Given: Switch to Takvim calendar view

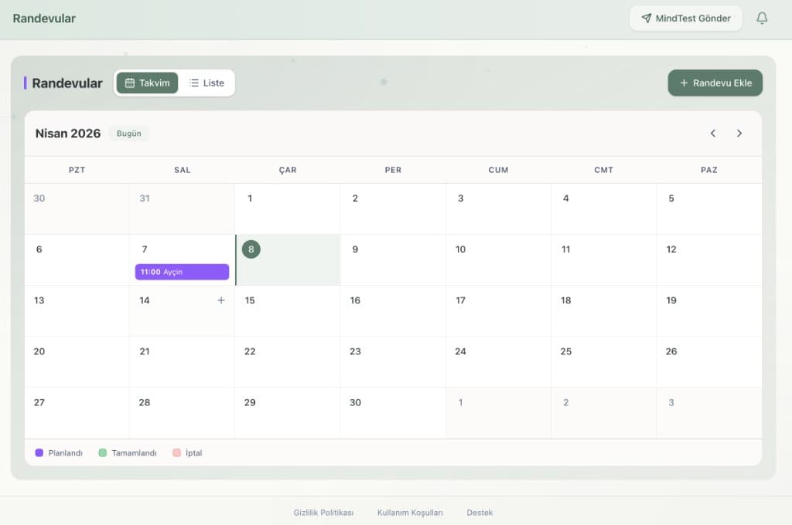Looking at the screenshot, I should (x=147, y=83).
